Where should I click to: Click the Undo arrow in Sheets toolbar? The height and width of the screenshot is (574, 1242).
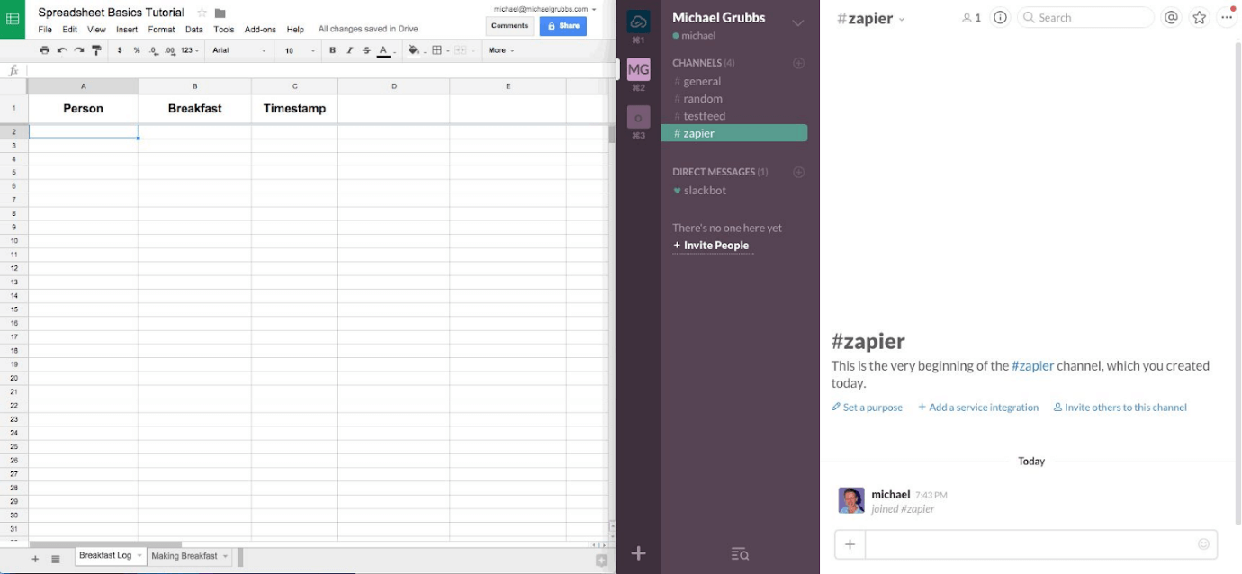(x=62, y=50)
